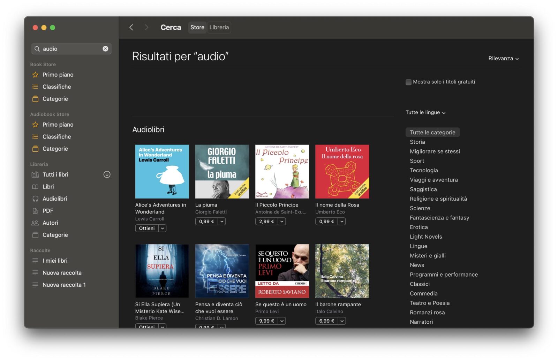Click the download icon next to Tutti i libri

pyautogui.click(x=107, y=174)
